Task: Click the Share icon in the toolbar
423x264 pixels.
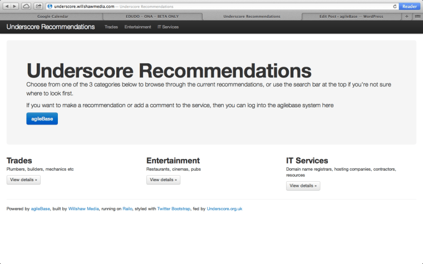Action: (38, 6)
